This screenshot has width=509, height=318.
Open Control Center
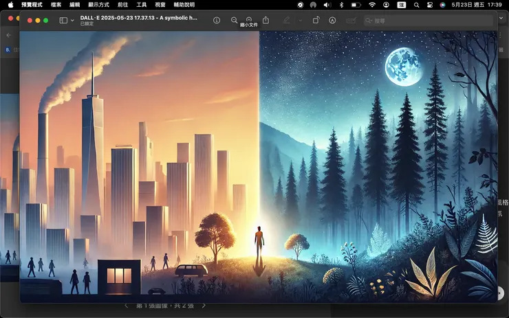[x=429, y=5]
